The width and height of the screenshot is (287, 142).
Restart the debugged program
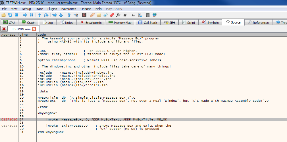(10, 15)
